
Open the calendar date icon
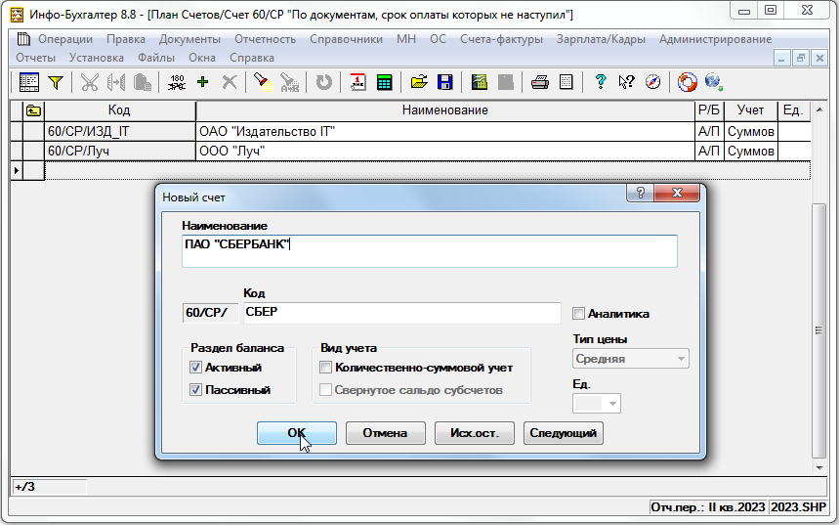pos(357,82)
